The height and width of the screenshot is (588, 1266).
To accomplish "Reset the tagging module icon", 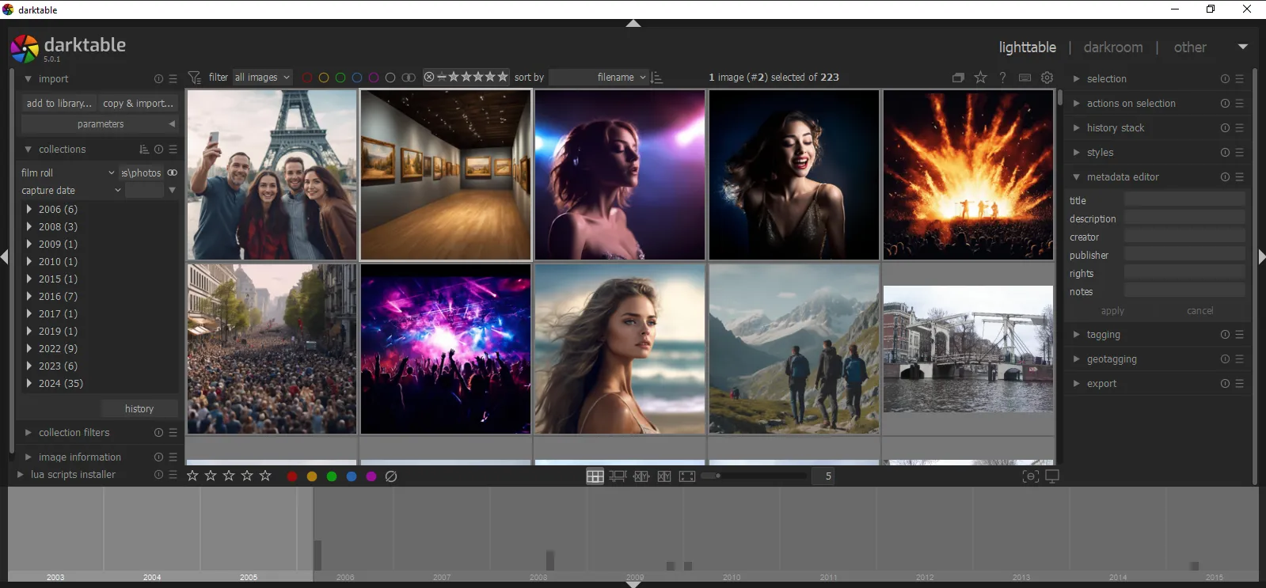I will pyautogui.click(x=1225, y=335).
